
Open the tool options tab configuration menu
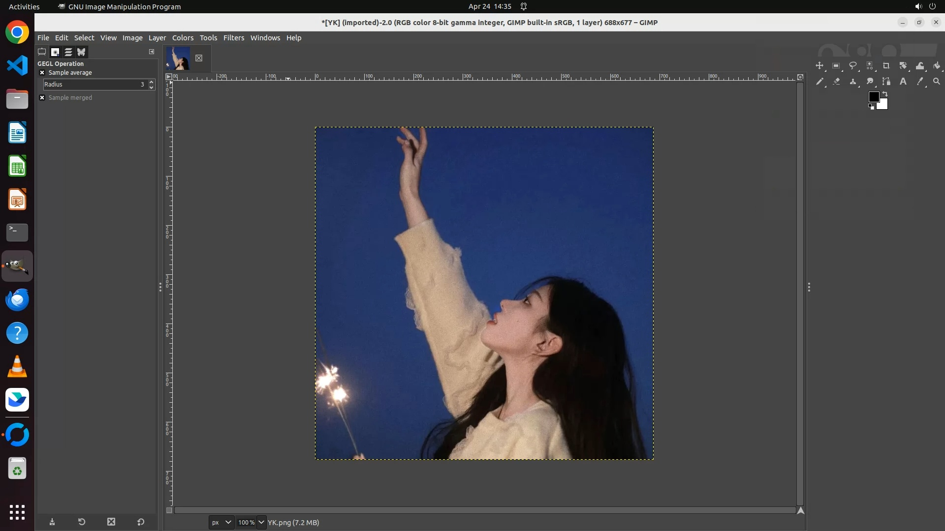pyautogui.click(x=152, y=52)
